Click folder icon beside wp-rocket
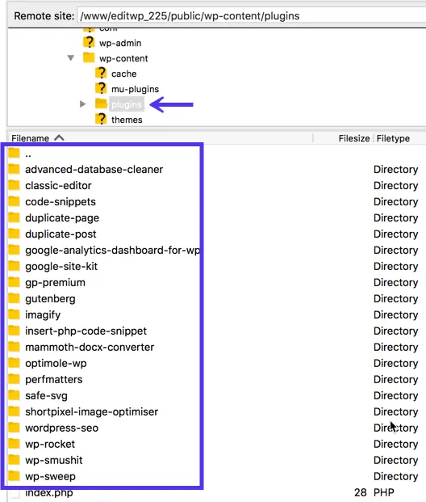Image resolution: width=426 pixels, height=502 pixels. coord(14,444)
